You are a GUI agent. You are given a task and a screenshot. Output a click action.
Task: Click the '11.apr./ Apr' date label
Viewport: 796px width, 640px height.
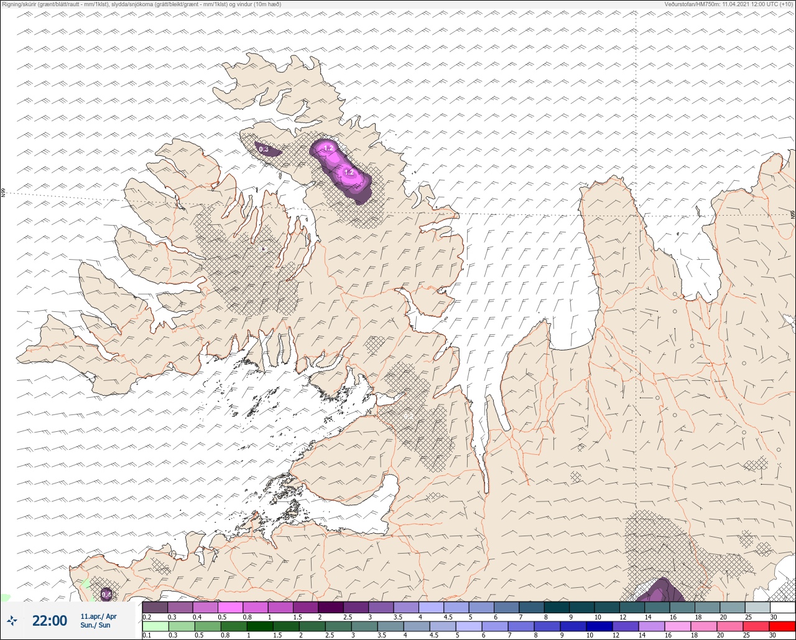(98, 616)
